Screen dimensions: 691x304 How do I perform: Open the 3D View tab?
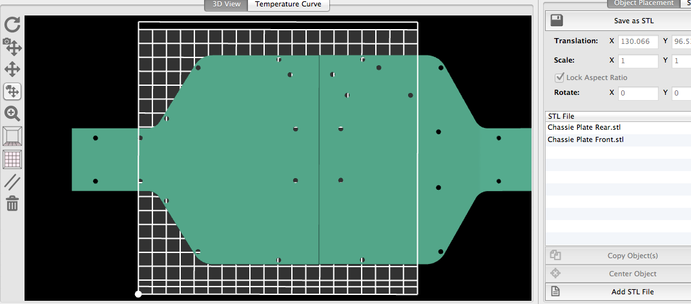point(226,5)
